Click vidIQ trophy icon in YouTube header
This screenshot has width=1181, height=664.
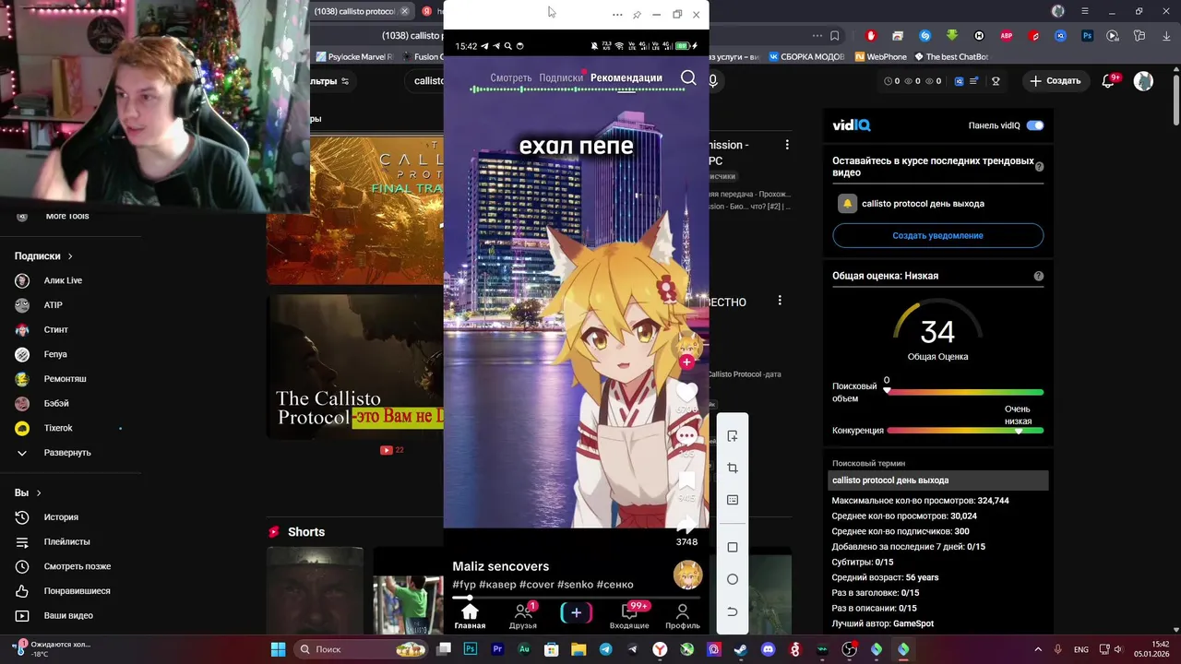pyautogui.click(x=996, y=81)
